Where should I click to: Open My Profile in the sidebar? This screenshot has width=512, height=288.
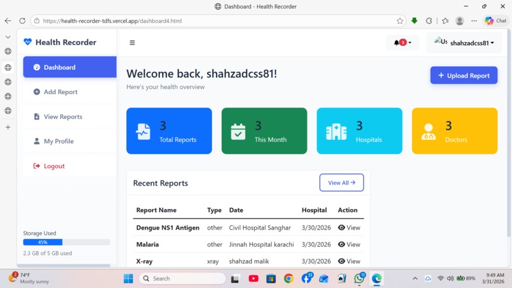(69, 141)
